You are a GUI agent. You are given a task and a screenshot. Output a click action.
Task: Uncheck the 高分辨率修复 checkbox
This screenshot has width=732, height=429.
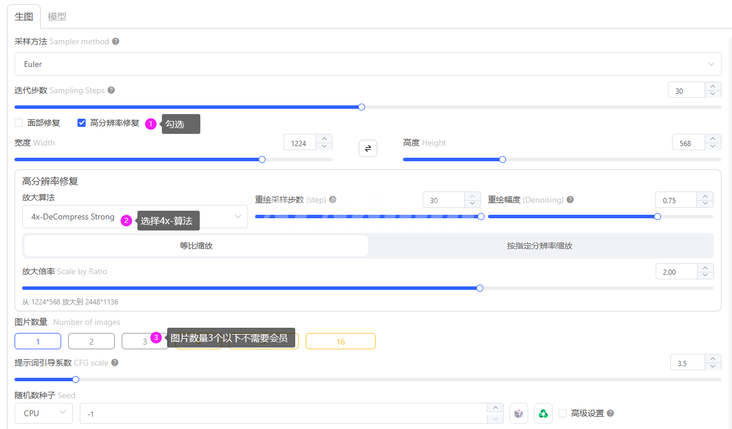pos(82,123)
